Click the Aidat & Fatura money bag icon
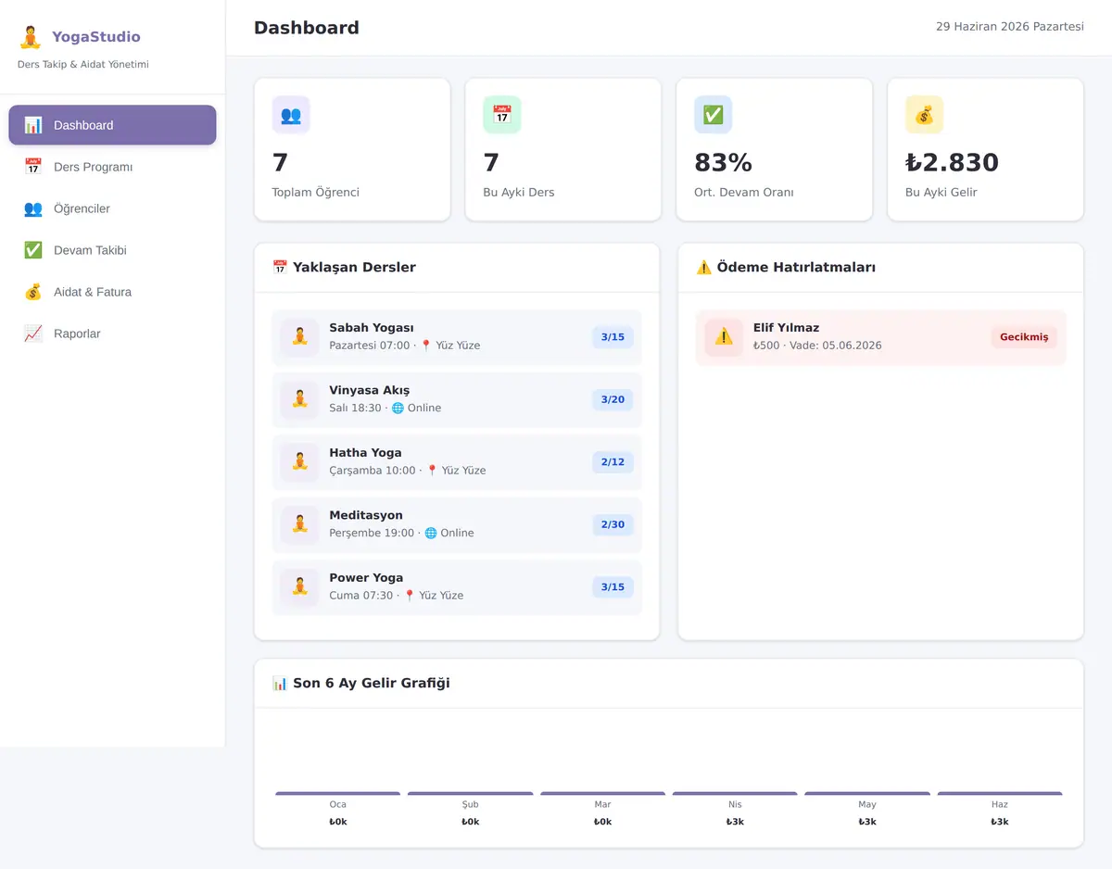Viewport: 1112px width, 869px height. pyautogui.click(x=33, y=292)
